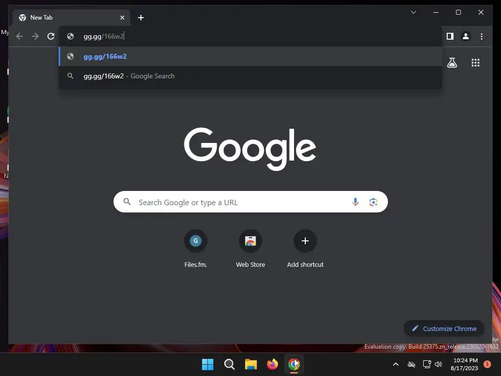
Task: Open Windows taskbar search
Action: point(229,364)
